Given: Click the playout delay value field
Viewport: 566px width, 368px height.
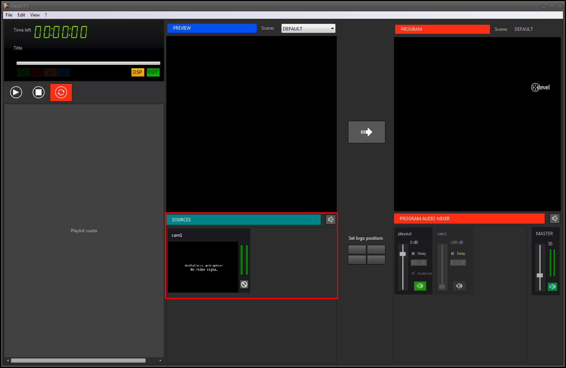Looking at the screenshot, I should (419, 263).
